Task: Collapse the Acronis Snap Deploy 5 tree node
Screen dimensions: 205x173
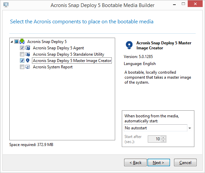Action: tap(12, 42)
